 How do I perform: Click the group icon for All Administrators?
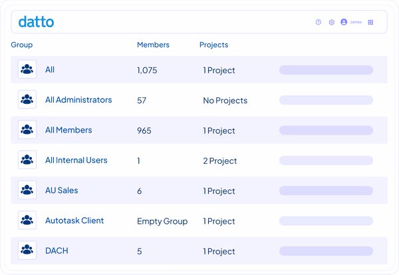pyautogui.click(x=27, y=99)
